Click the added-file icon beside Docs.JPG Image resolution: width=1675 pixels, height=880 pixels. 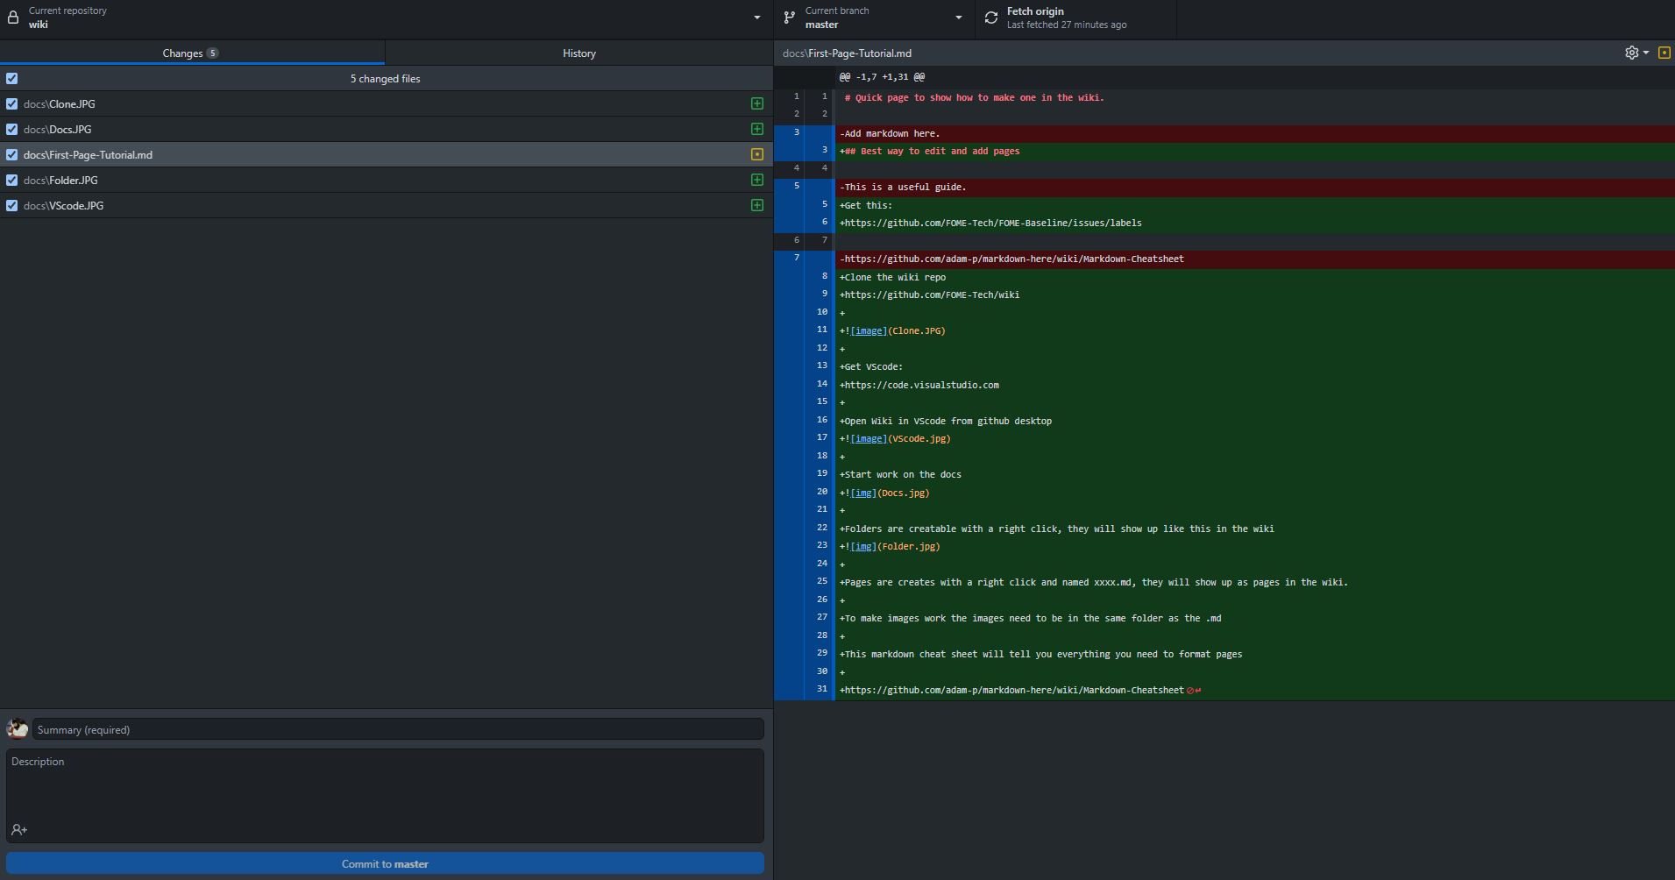click(756, 129)
